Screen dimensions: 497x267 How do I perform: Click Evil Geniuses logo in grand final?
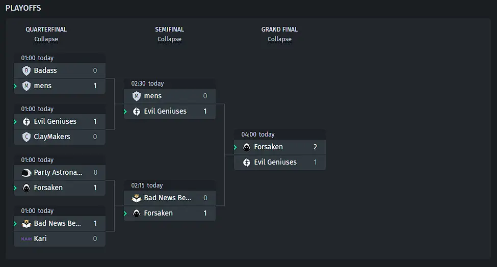click(247, 163)
